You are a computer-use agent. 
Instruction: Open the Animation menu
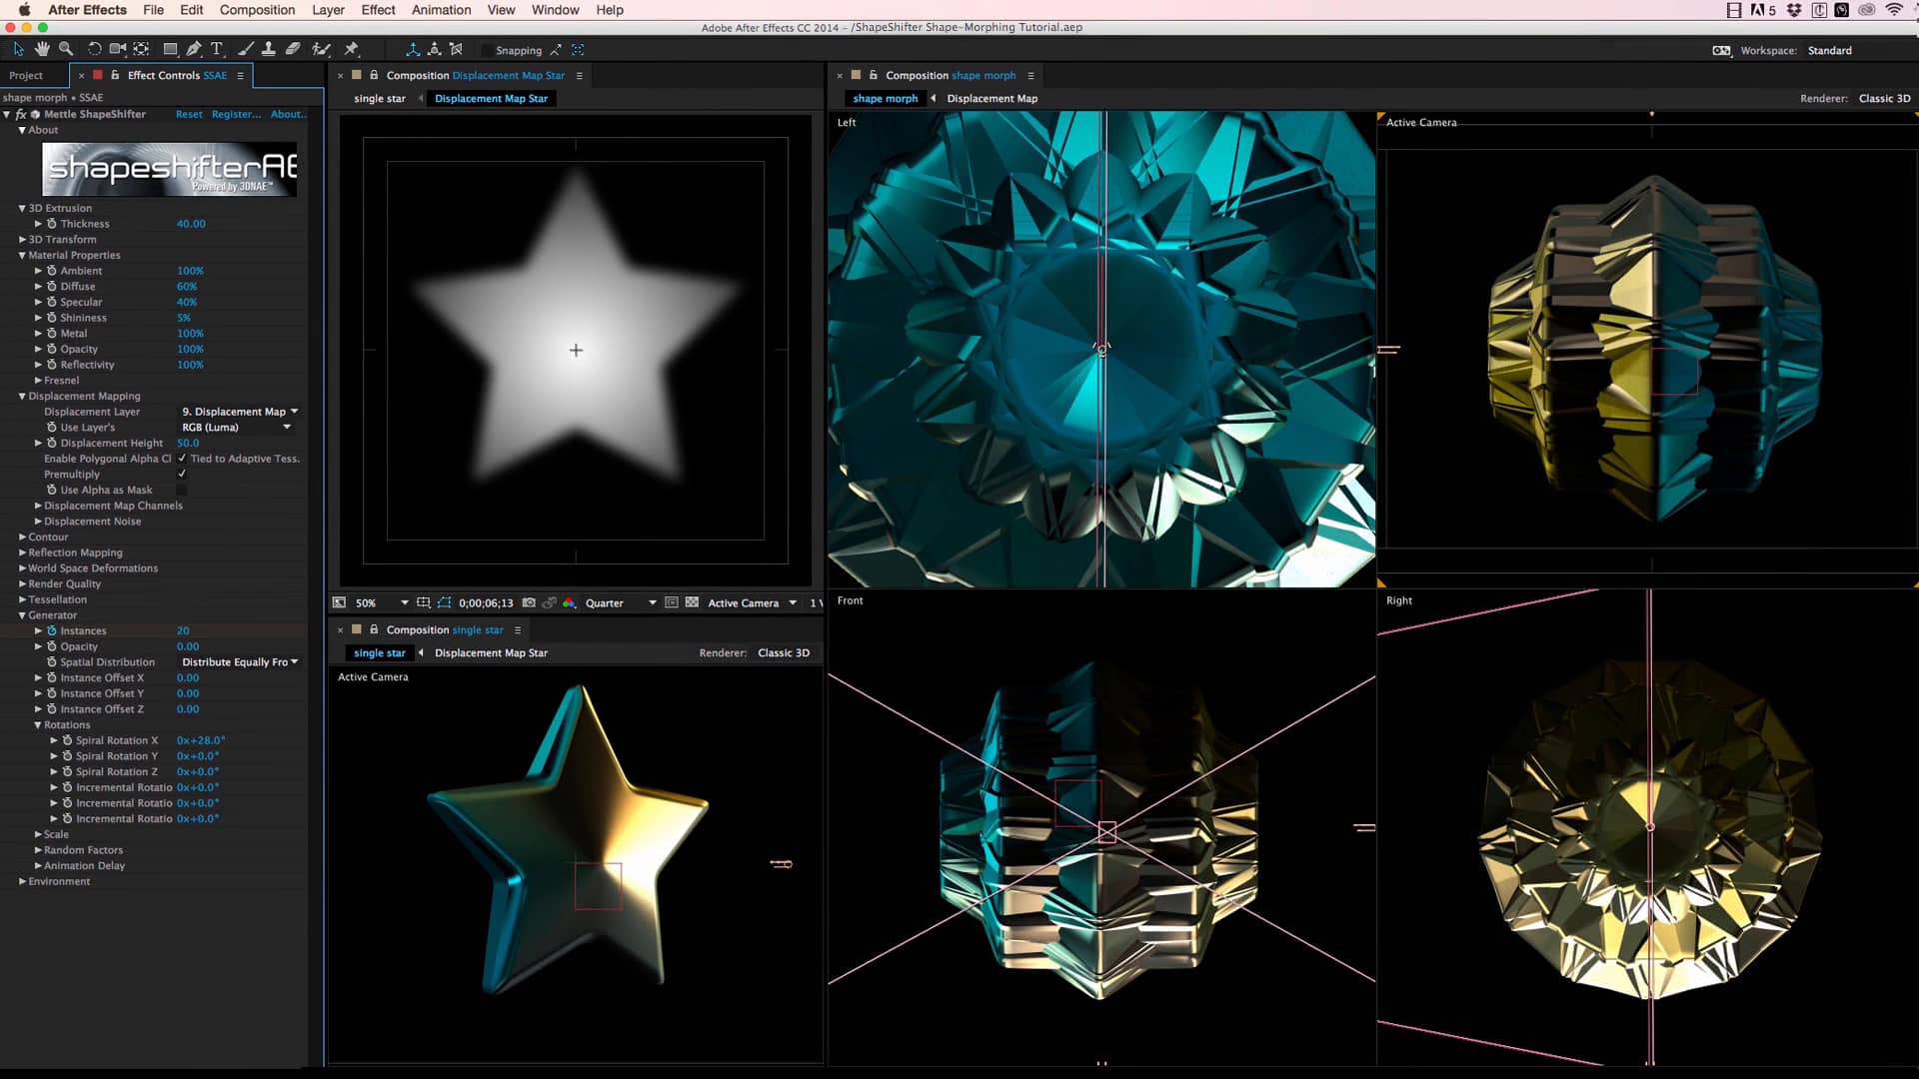tap(440, 10)
